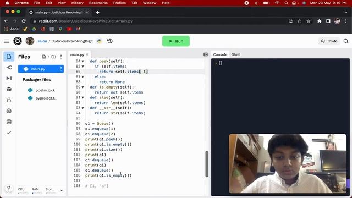Open Chrome extensions puzzle icon

[319, 21]
